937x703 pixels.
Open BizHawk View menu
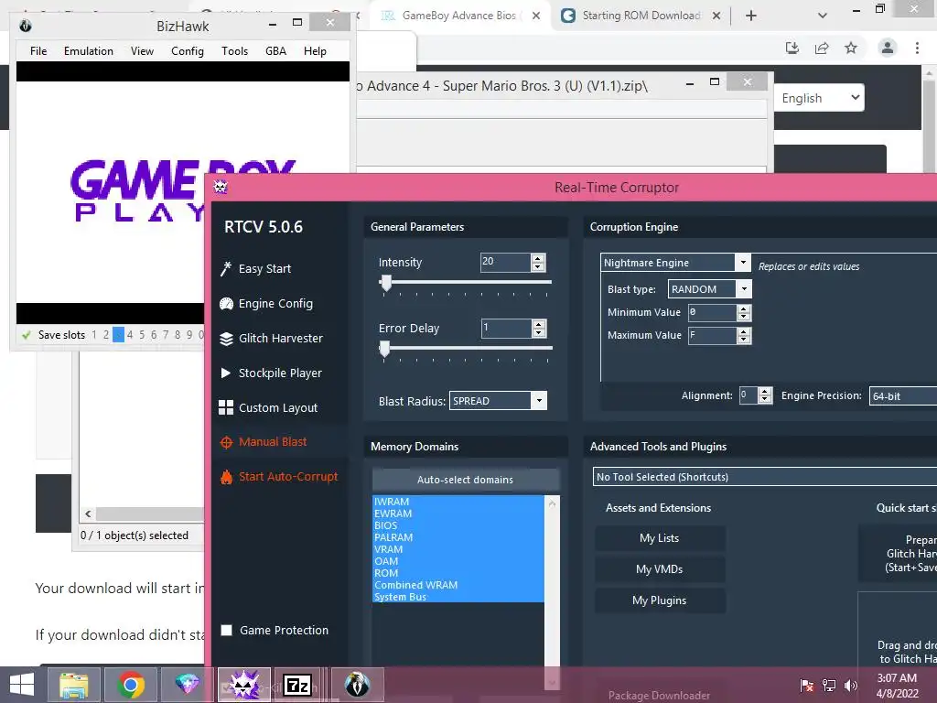tap(142, 51)
